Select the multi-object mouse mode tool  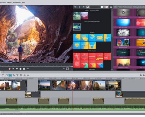(x=14, y=75)
